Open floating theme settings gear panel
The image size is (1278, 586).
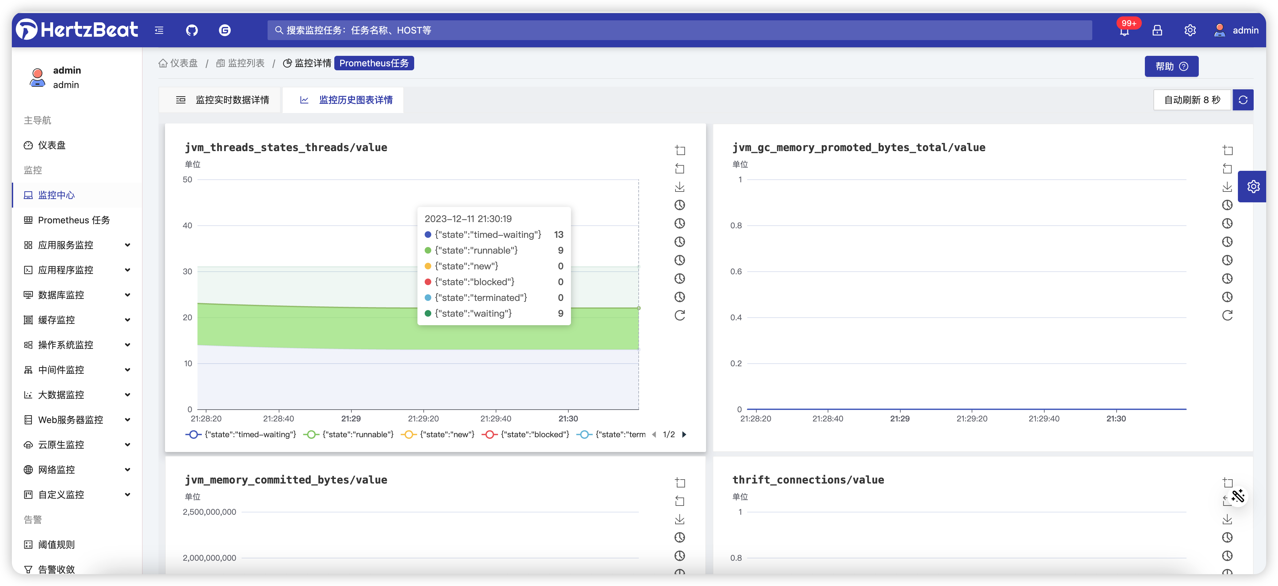[x=1253, y=186]
